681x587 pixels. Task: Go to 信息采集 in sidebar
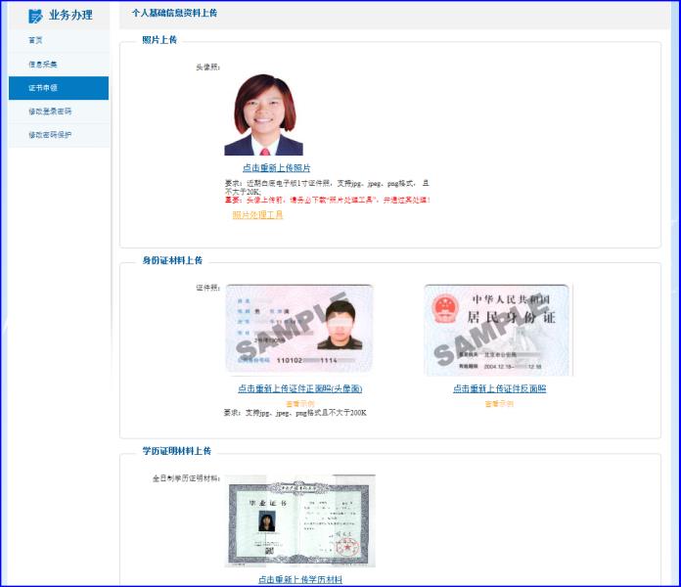(x=43, y=65)
